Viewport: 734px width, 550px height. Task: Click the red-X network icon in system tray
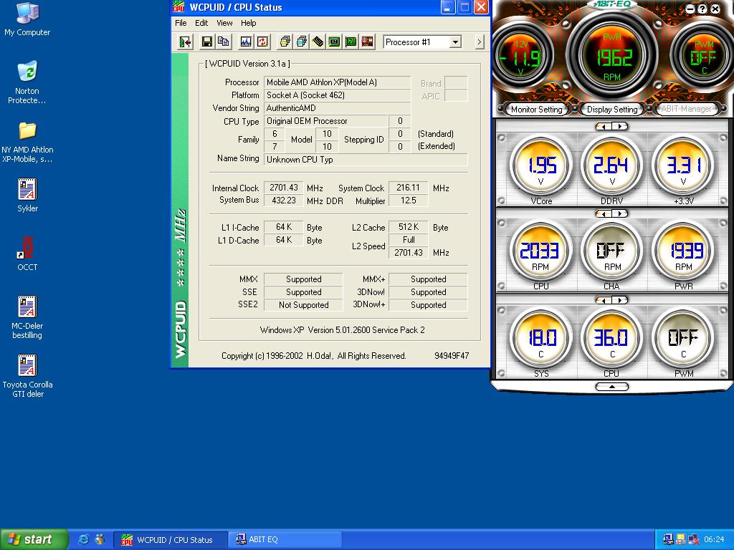tap(693, 539)
